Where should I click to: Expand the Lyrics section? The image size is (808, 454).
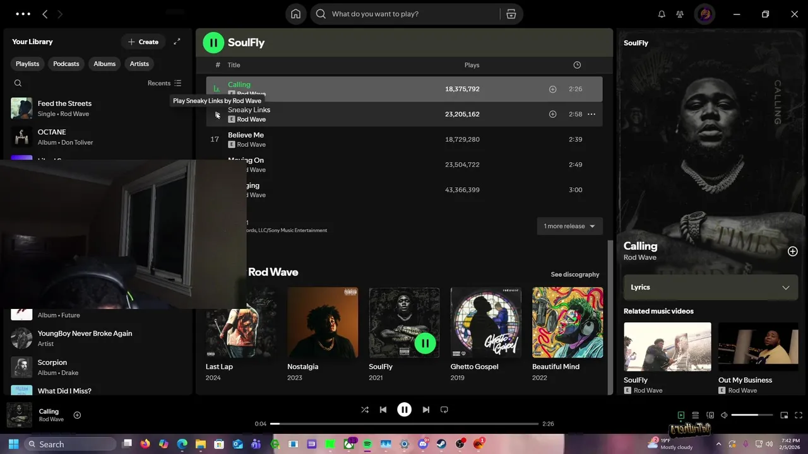[x=711, y=287]
